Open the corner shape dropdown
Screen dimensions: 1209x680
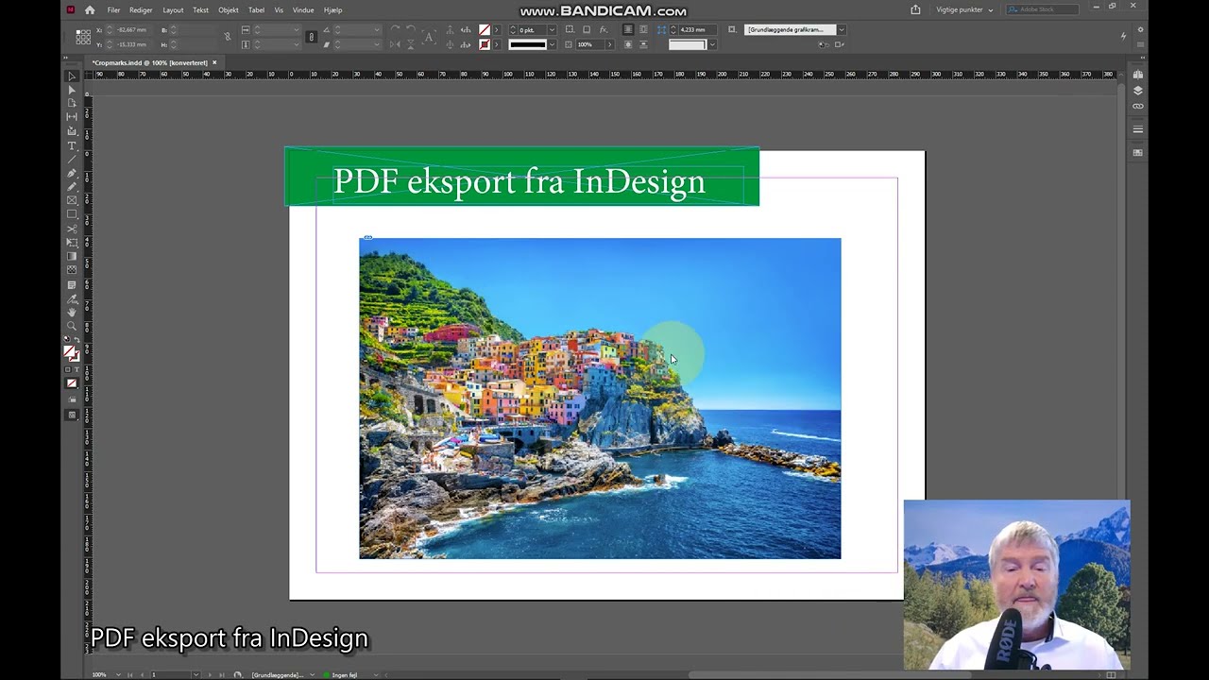click(x=711, y=44)
